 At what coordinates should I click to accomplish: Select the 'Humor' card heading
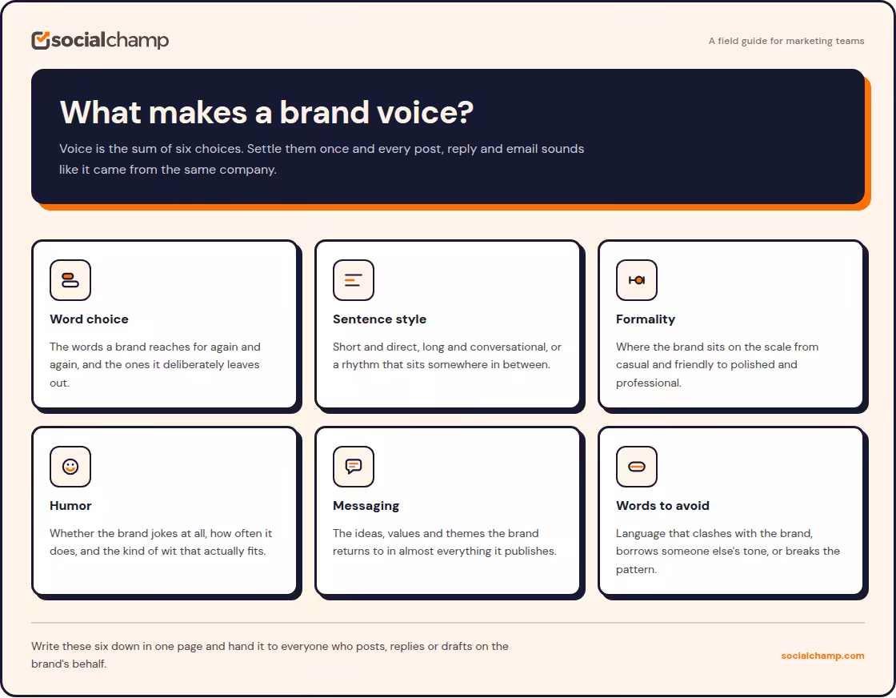point(70,505)
